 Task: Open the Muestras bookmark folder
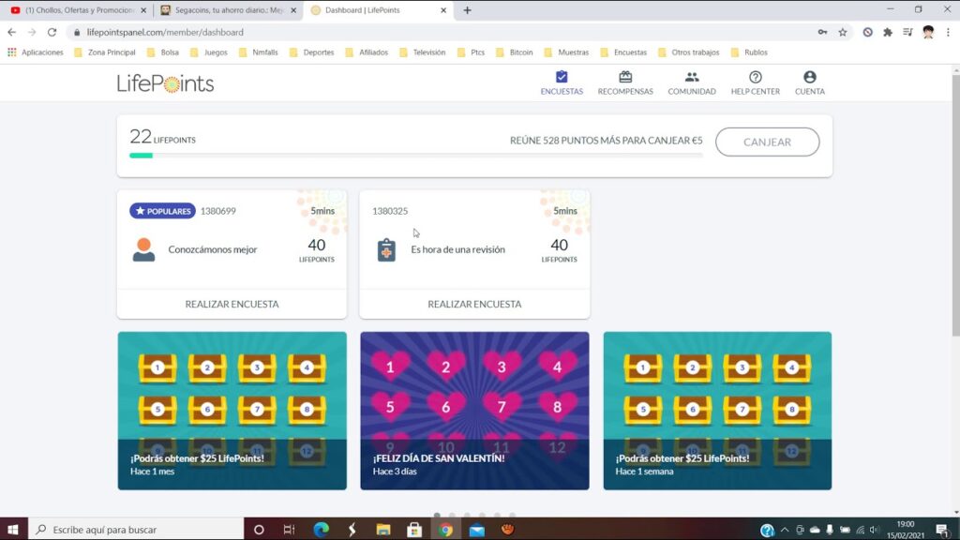[566, 52]
